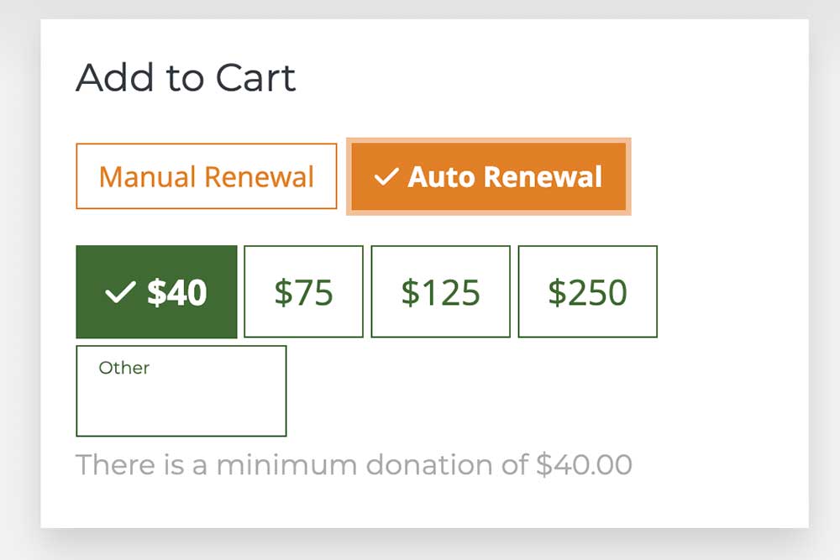The image size is (840, 560).
Task: Click the Add to Cart heading
Action: pyautogui.click(x=186, y=78)
